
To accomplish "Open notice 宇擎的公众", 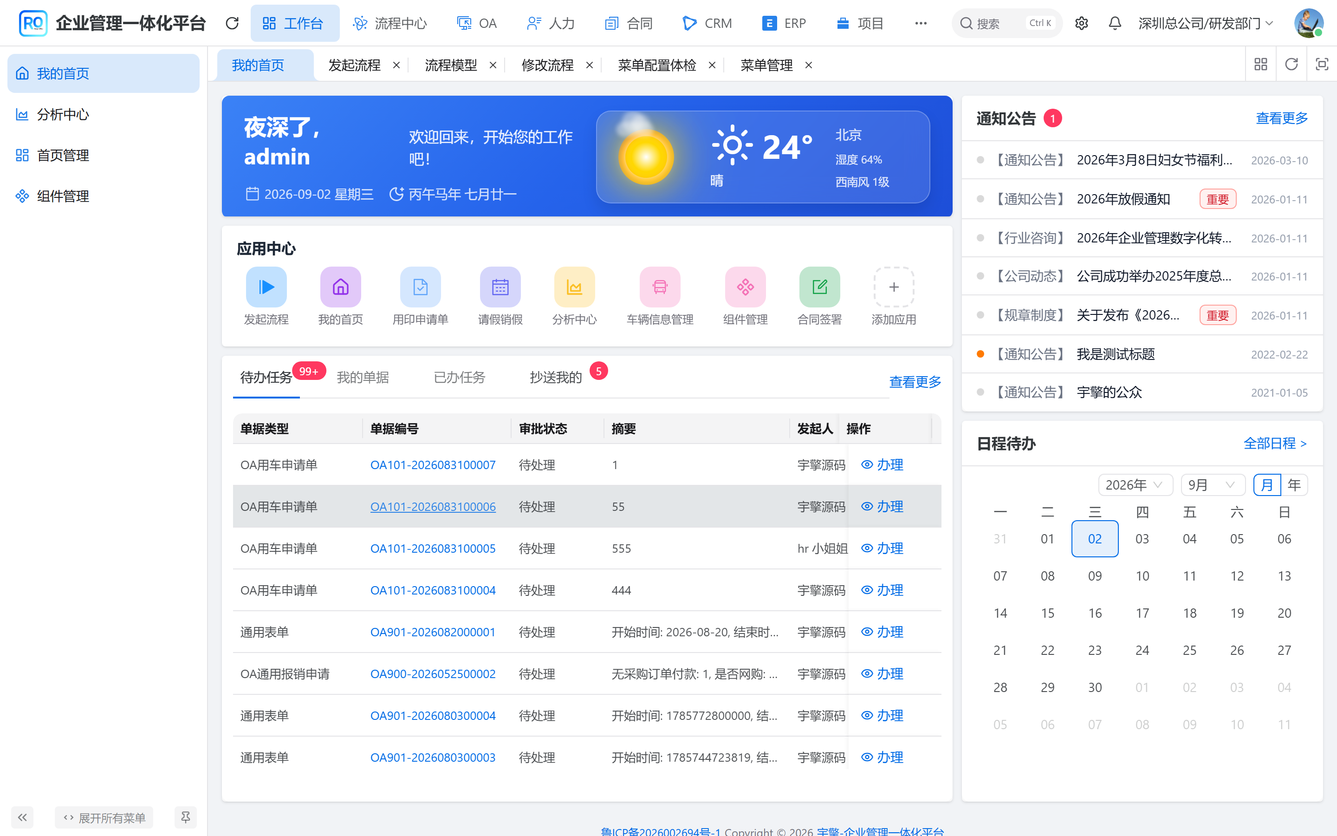I will (x=1109, y=392).
